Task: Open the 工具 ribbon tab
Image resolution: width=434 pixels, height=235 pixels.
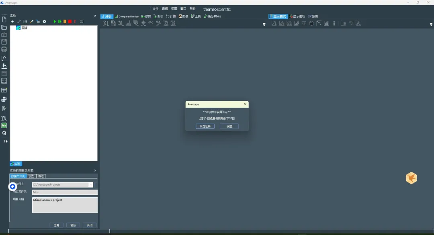Action: click(x=196, y=16)
